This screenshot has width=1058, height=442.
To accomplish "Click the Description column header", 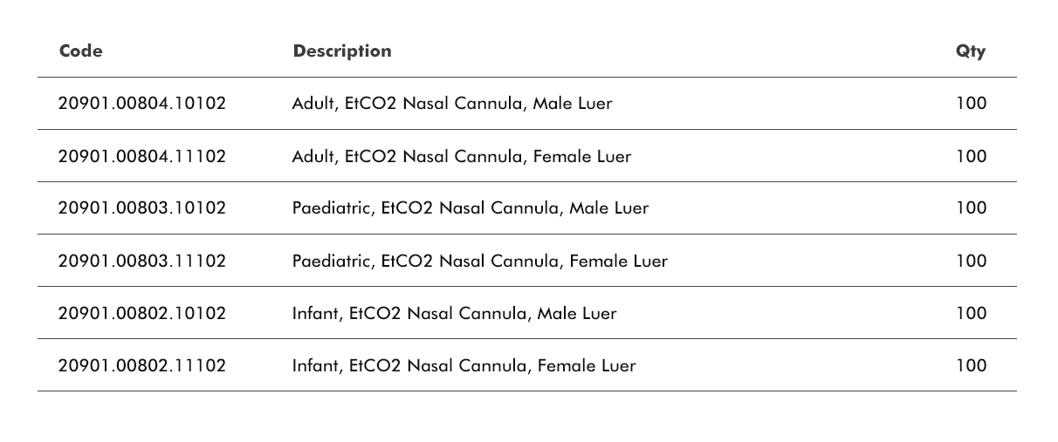I will [x=342, y=51].
